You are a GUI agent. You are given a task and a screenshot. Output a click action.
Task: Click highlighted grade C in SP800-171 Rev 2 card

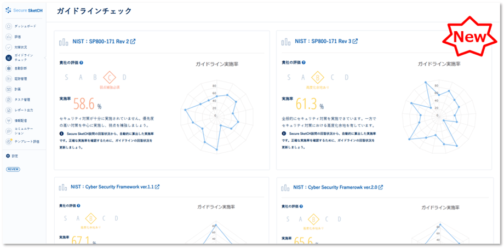pyautogui.click(x=109, y=77)
